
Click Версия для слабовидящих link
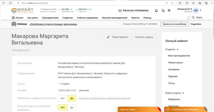pos(136,10)
